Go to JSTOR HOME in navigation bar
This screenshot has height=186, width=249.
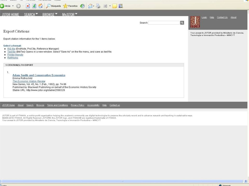point(10,14)
